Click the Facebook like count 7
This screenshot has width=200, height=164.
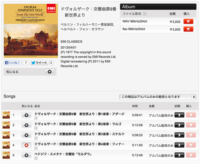click(26, 63)
